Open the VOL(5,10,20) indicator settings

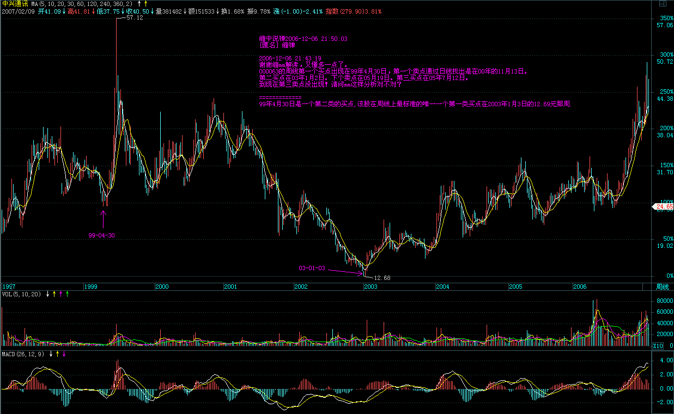(22, 294)
